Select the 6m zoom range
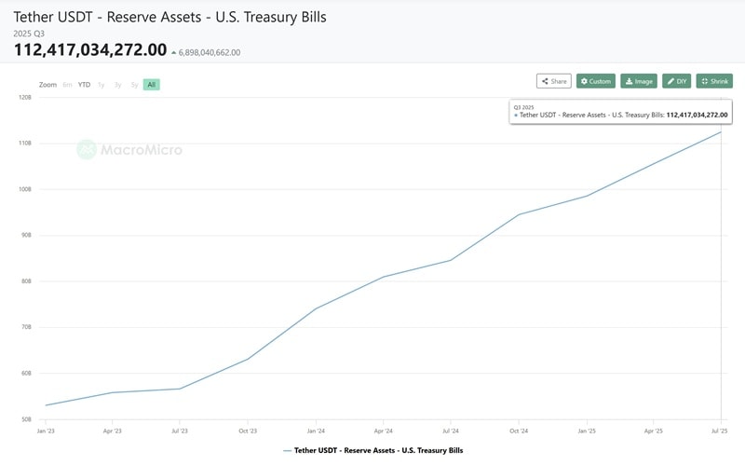 coord(68,85)
